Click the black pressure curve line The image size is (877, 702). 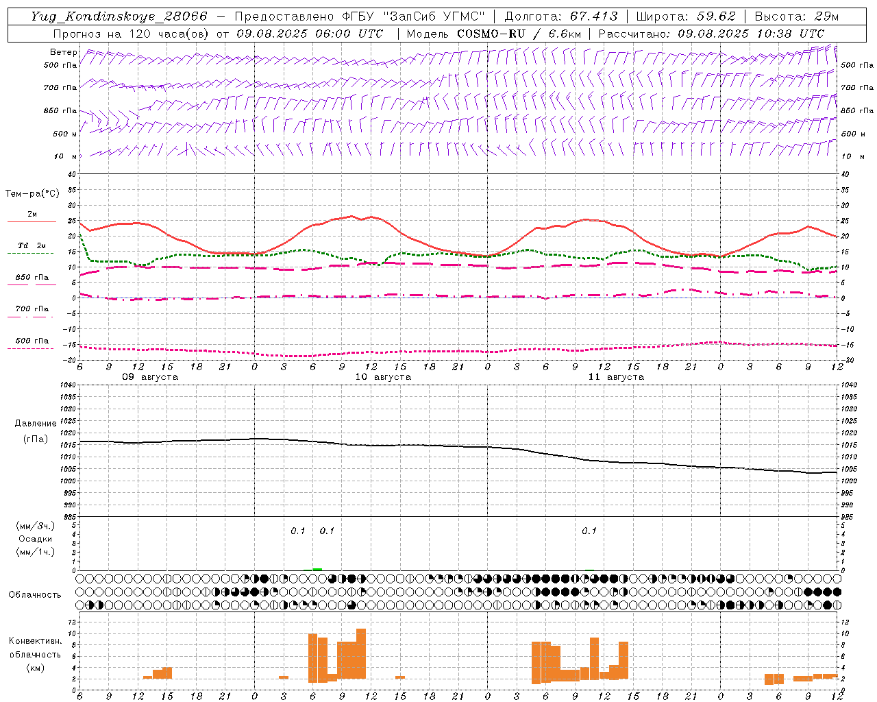click(x=458, y=446)
